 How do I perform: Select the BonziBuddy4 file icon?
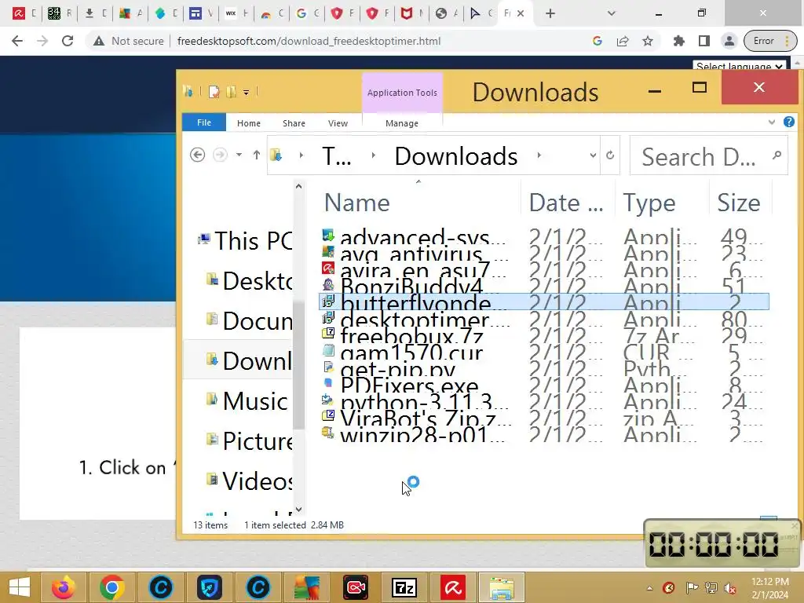pos(327,284)
